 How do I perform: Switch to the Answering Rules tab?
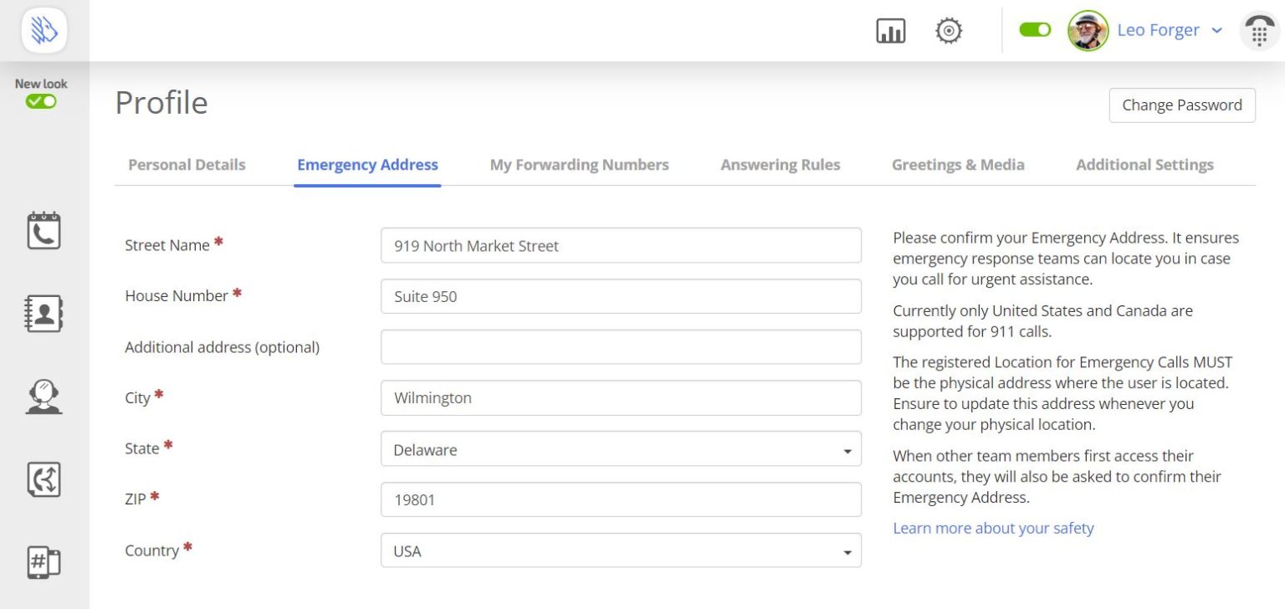click(x=780, y=165)
